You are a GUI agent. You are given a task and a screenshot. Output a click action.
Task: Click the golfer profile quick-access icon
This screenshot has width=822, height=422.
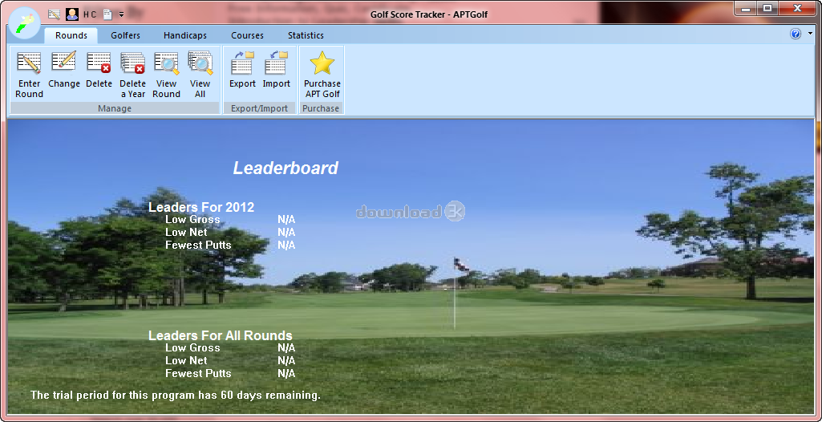71,14
